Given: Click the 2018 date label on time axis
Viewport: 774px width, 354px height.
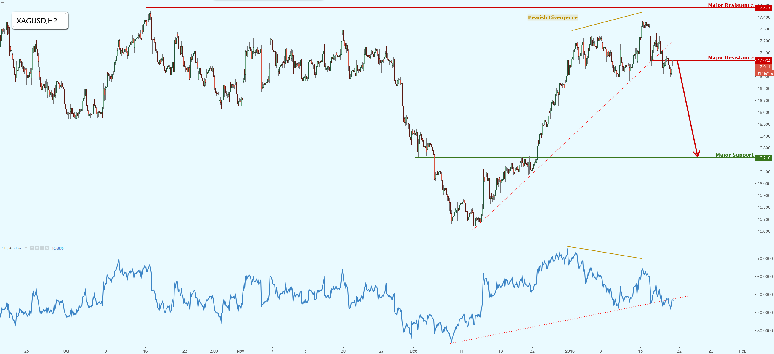Looking at the screenshot, I should (x=569, y=351).
